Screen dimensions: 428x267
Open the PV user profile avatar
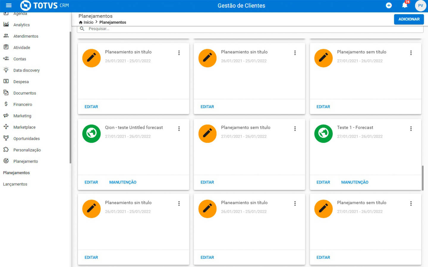420,6
